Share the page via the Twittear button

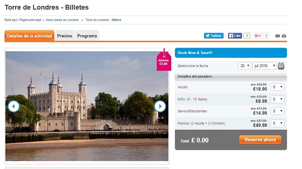tap(214, 36)
